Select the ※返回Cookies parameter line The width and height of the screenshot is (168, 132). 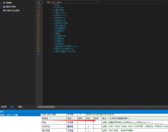point(60,15)
